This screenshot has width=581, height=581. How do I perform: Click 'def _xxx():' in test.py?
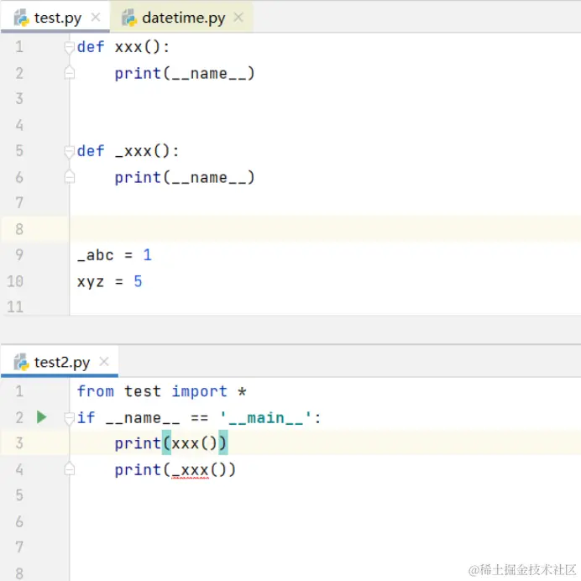(128, 151)
